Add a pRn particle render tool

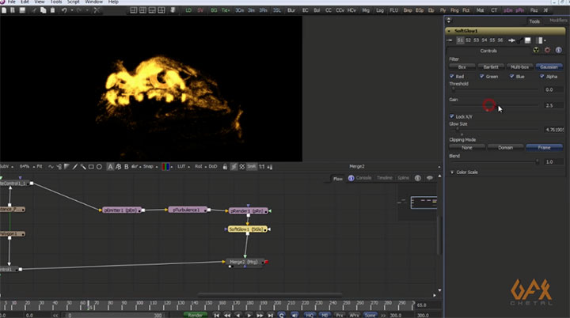519,10
